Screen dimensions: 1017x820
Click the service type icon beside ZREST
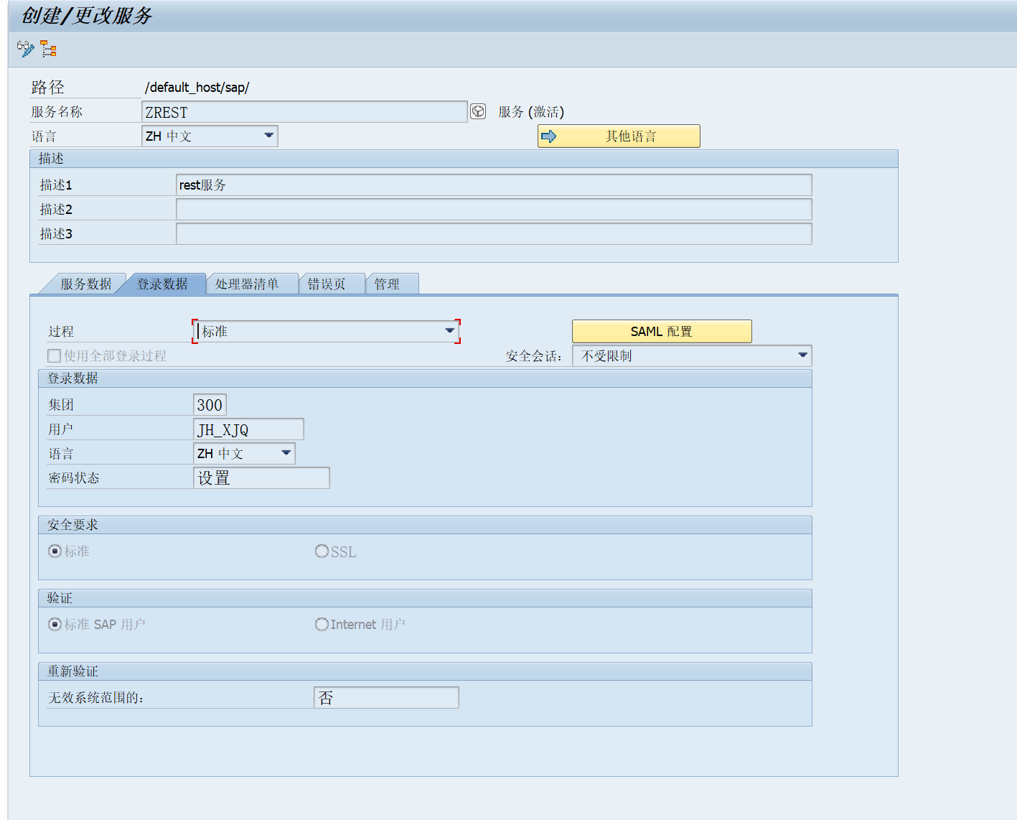click(477, 111)
